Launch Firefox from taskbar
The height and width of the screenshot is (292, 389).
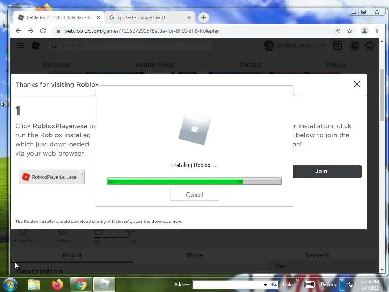point(57,284)
